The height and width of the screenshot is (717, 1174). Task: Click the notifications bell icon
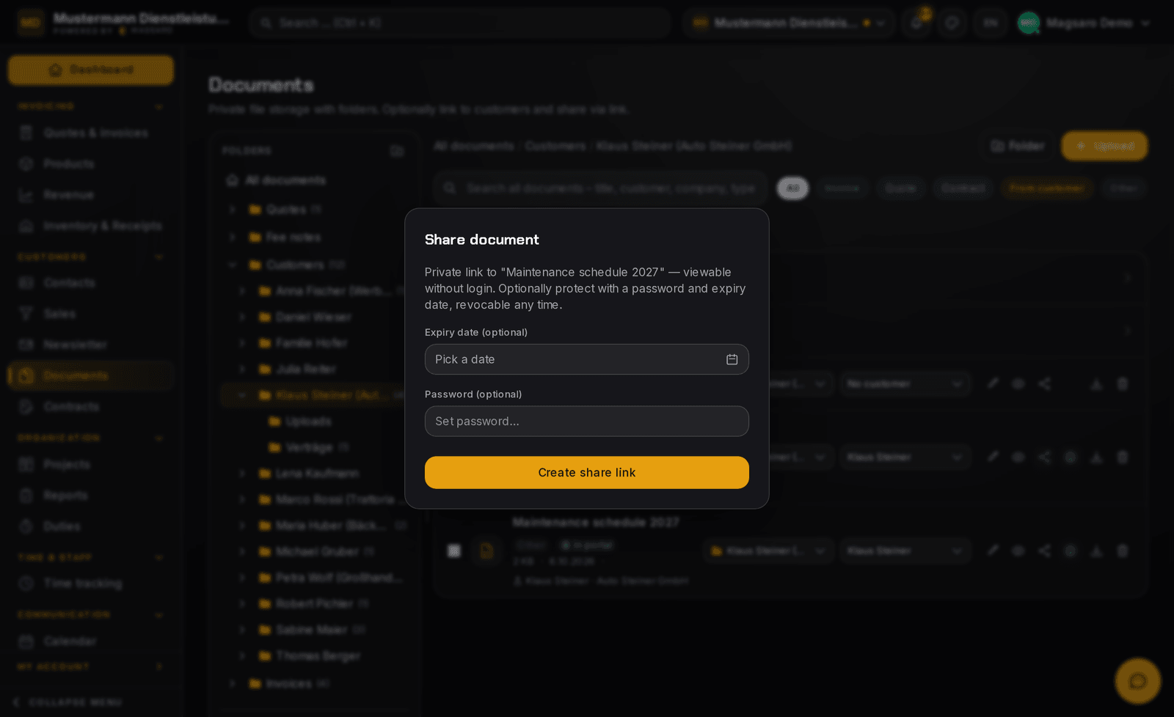(x=917, y=23)
